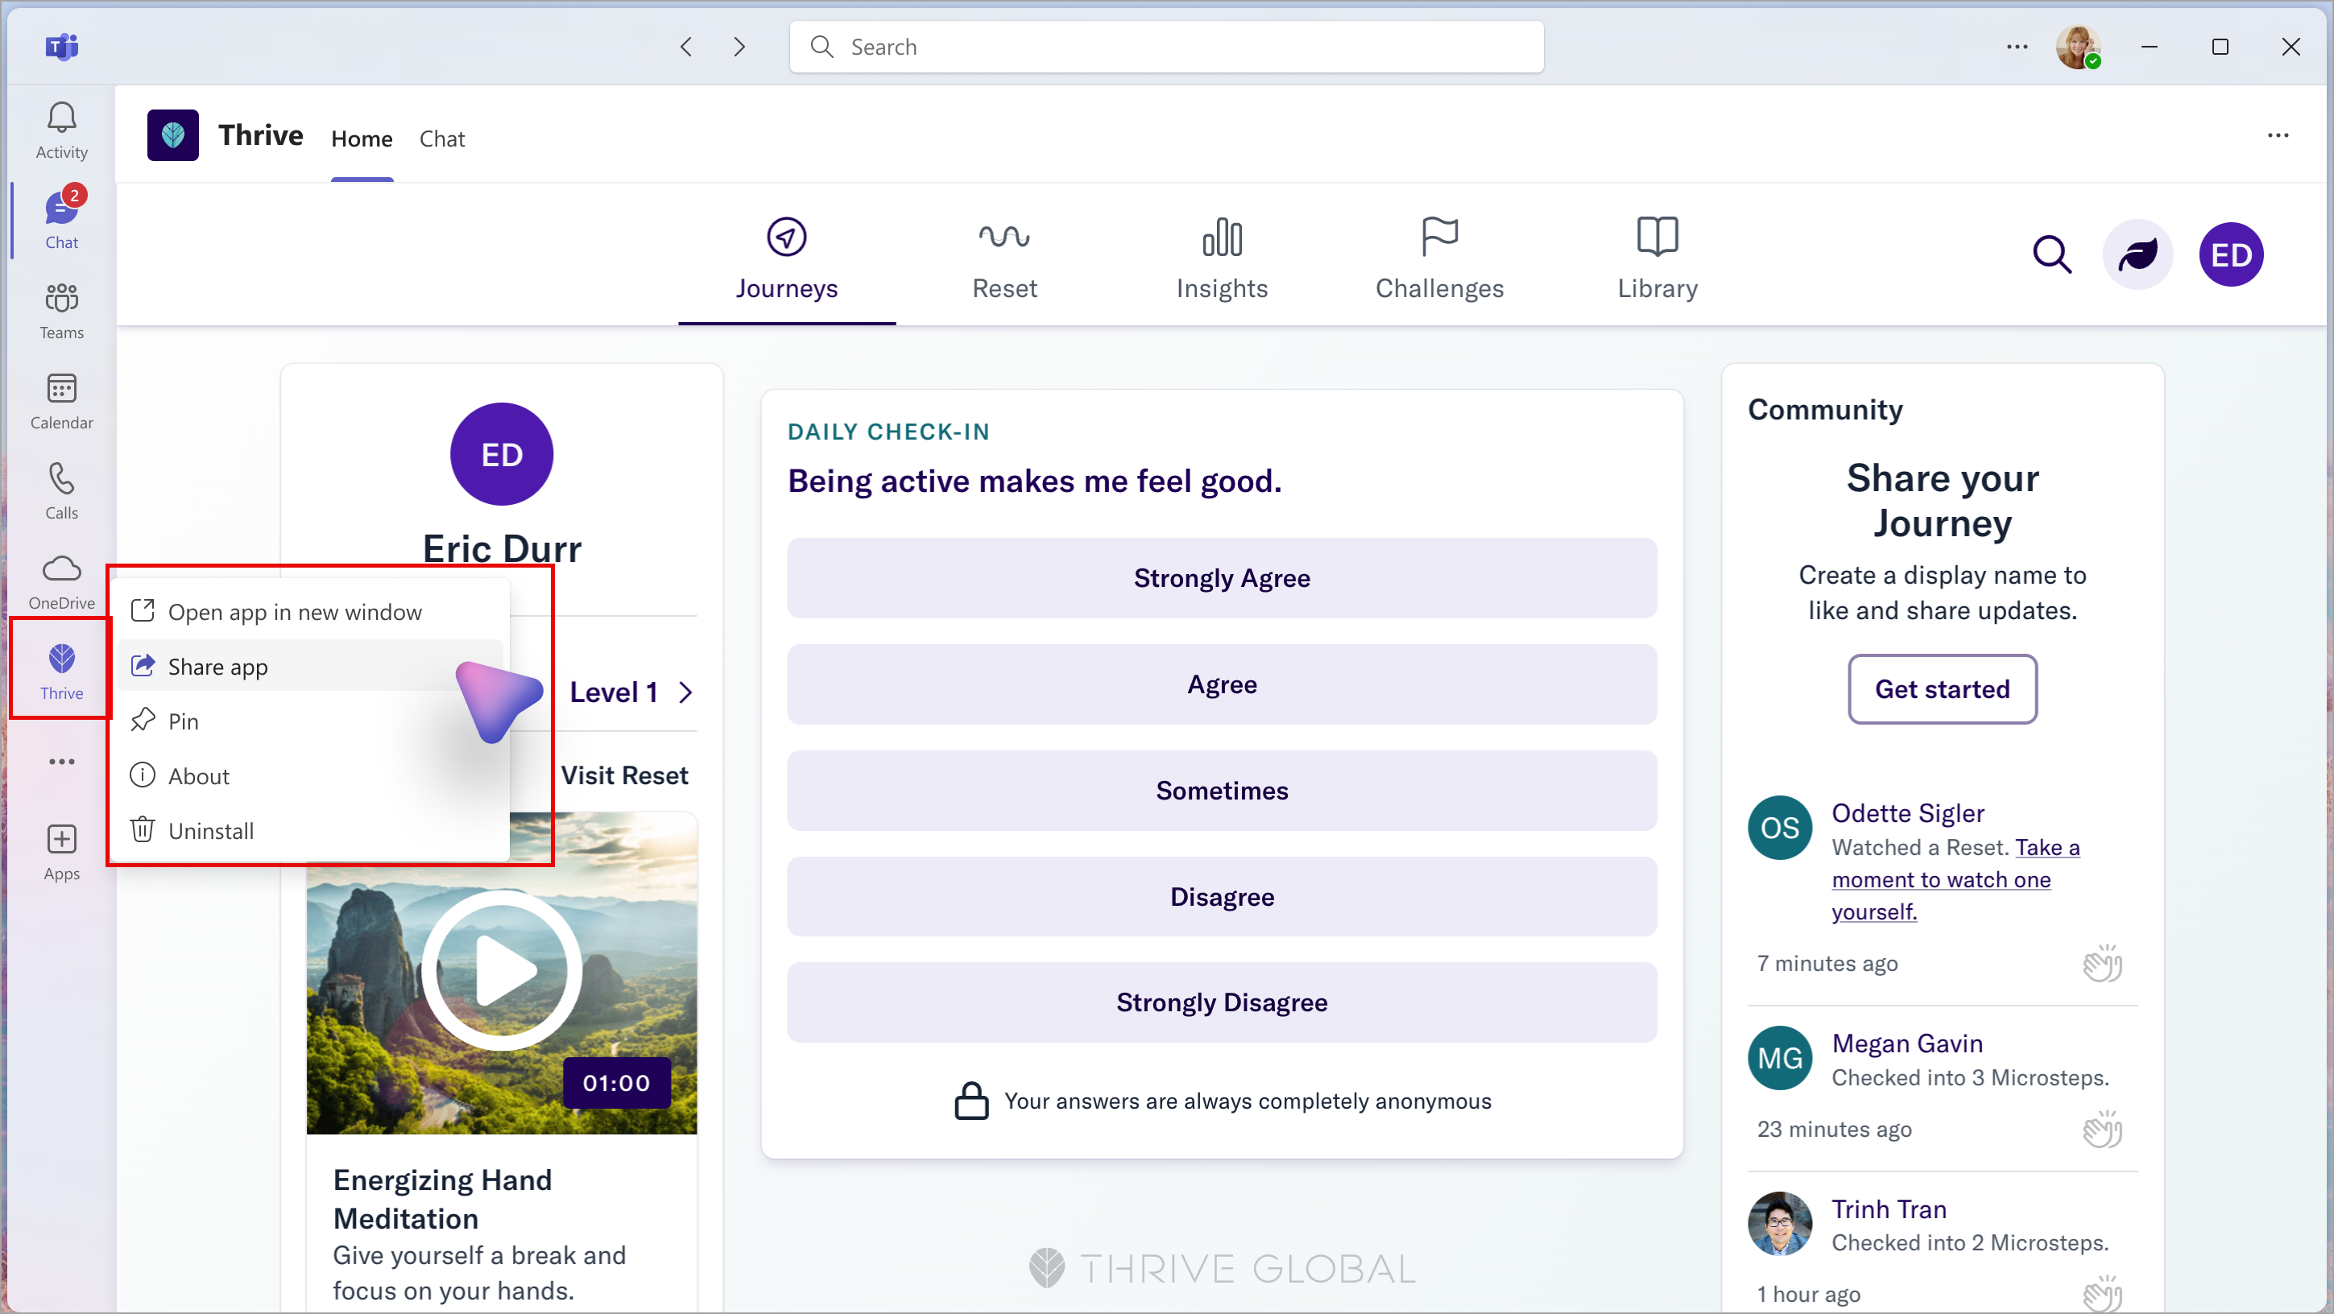This screenshot has width=2334, height=1314.
Task: Switch to the Chat tab in Thrive
Action: click(x=441, y=138)
